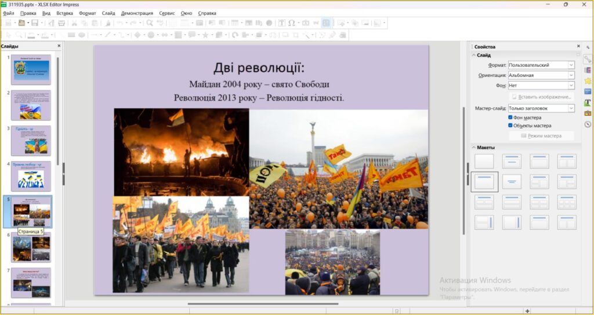Viewport: 594px width, 315px height.
Task: Open the Animation star sidebar icon
Action: [588, 80]
